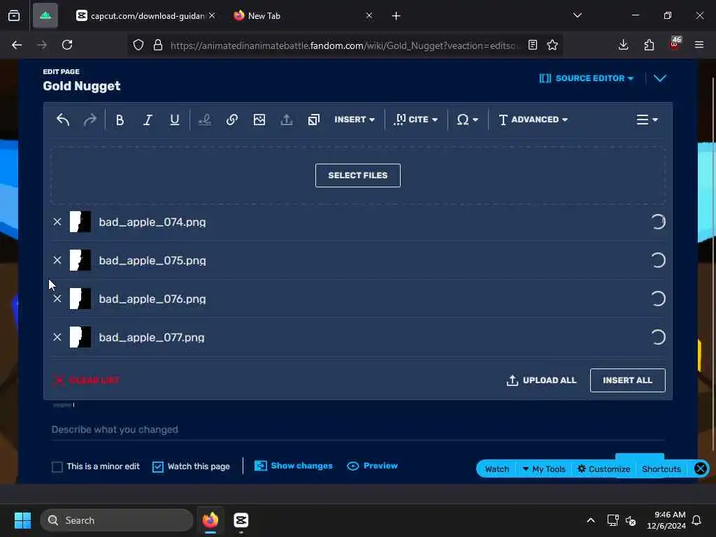This screenshot has height=537, width=716.
Task: Click the bad_apple_077.png thumbnail
Action: tap(80, 337)
